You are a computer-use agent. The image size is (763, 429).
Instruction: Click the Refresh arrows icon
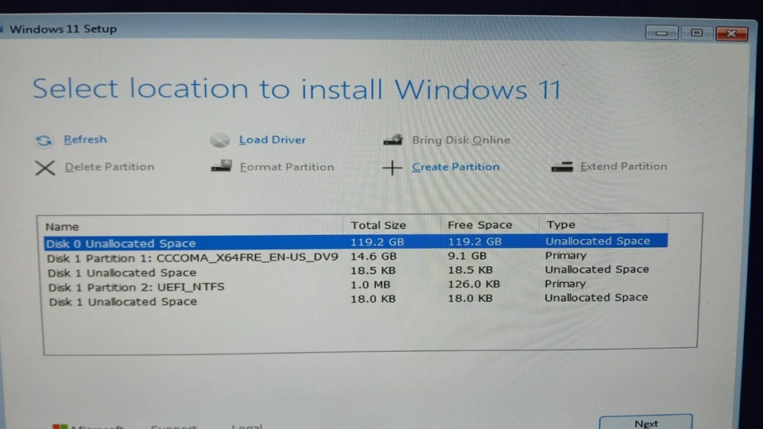pos(44,141)
